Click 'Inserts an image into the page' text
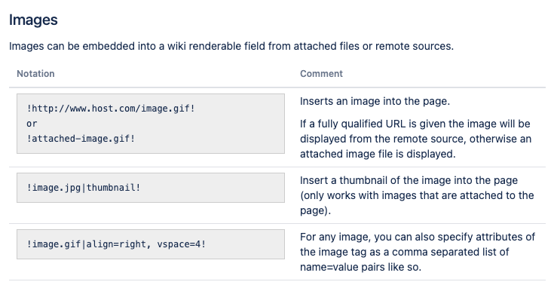The image size is (554, 288). [375, 102]
